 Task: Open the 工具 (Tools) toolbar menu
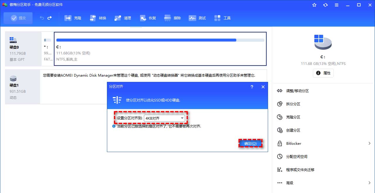pyautogui.click(x=222, y=18)
